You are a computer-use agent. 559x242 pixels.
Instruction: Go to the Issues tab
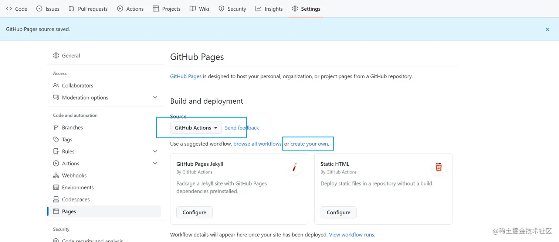point(48,9)
